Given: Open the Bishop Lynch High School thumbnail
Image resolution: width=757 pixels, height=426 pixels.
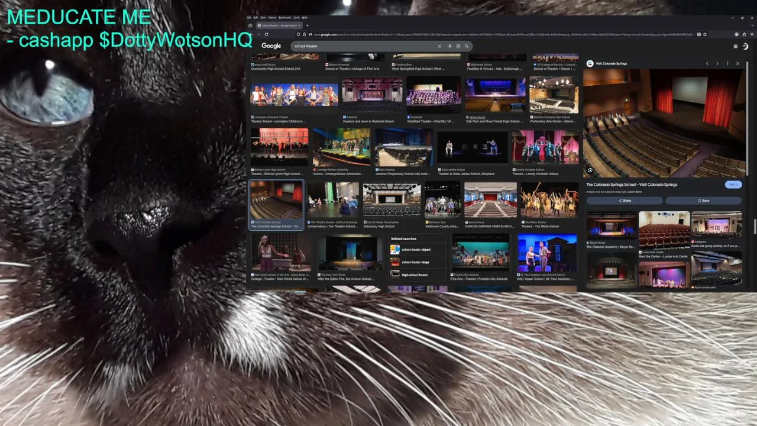Looking at the screenshot, I should tap(280, 148).
